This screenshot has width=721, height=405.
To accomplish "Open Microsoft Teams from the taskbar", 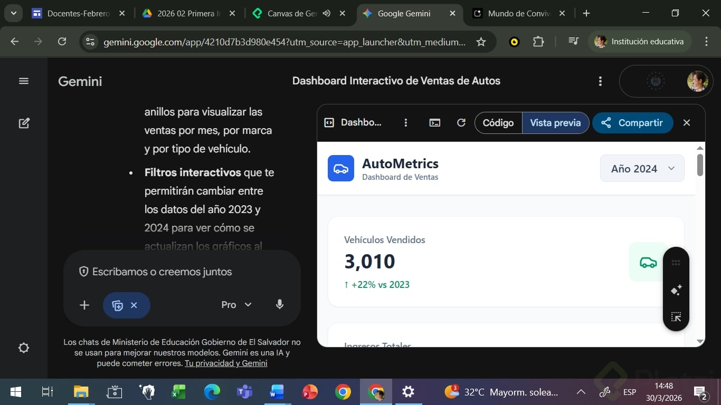I will [244, 392].
